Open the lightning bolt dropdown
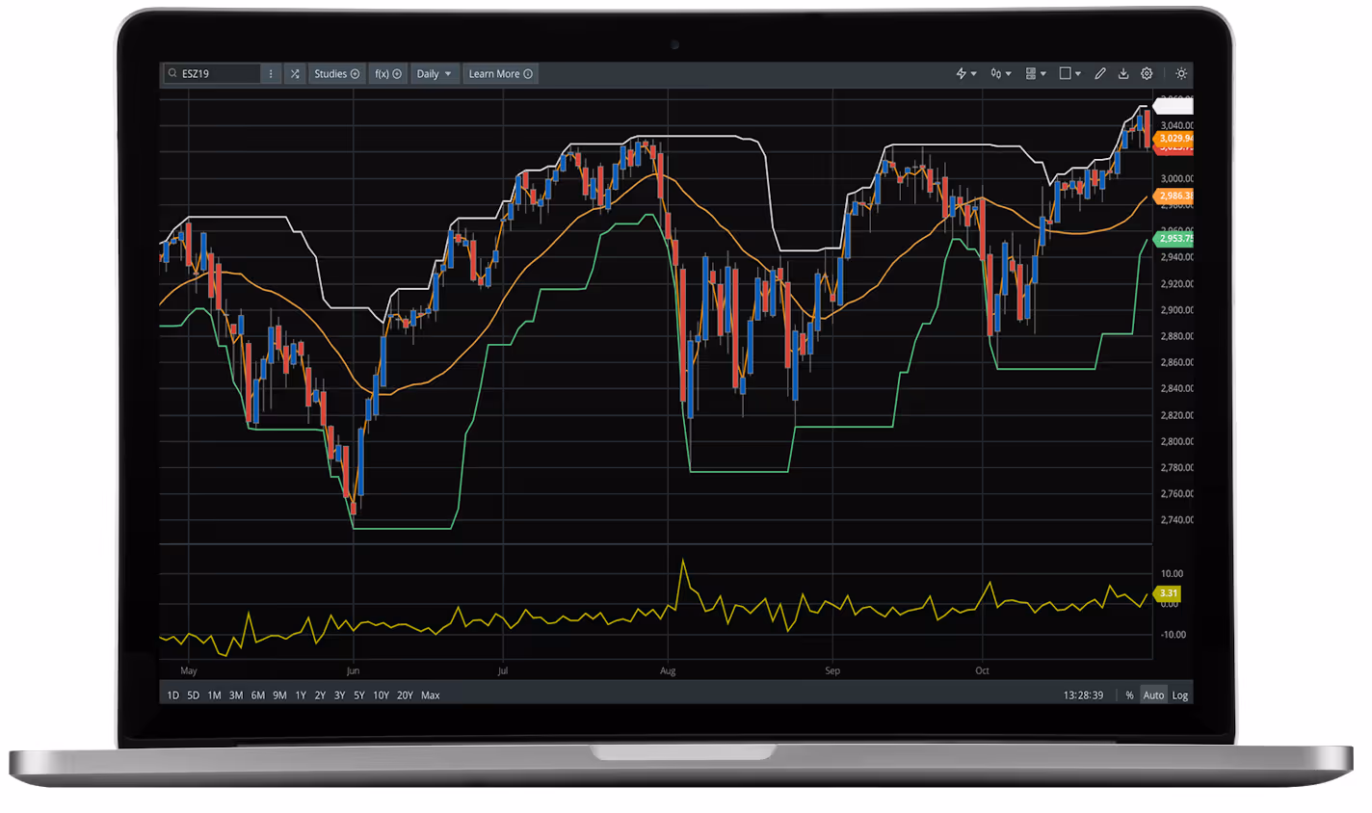This screenshot has height=813, width=1372. (965, 73)
